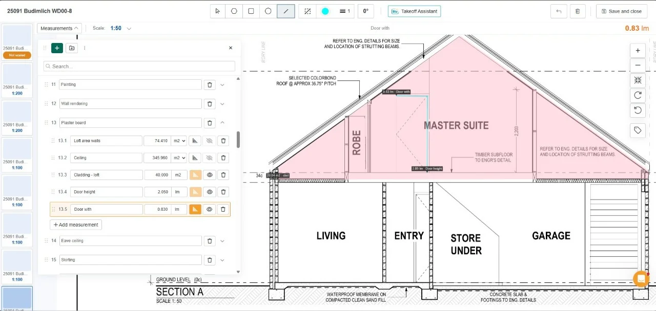Zoom in with the plus button

[638, 50]
